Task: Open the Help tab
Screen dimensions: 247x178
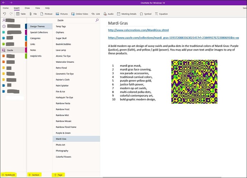Action: point(47,8)
